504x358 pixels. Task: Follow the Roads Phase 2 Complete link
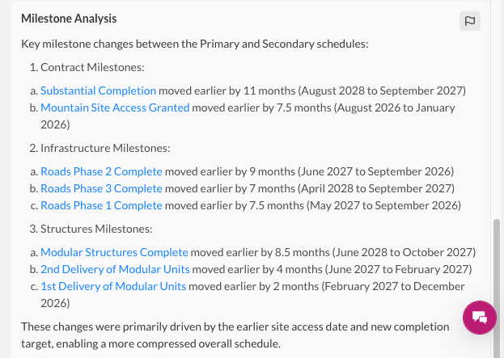pos(101,171)
